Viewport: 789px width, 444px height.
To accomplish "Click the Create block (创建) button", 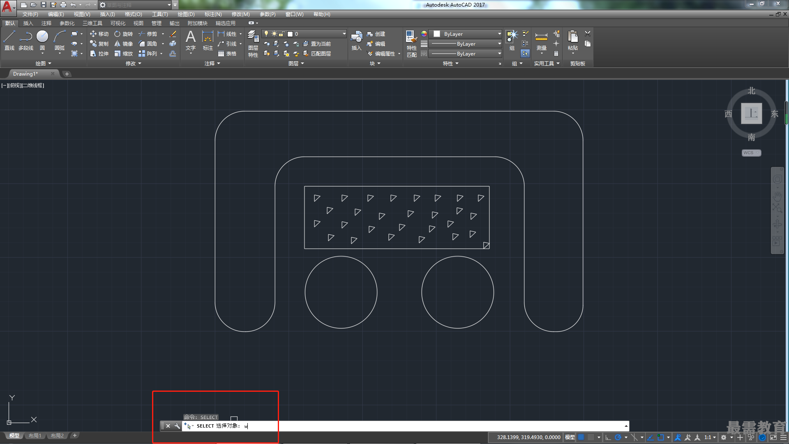I will coord(376,34).
